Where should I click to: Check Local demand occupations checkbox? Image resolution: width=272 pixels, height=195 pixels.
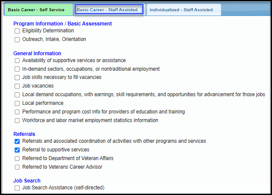(17, 95)
